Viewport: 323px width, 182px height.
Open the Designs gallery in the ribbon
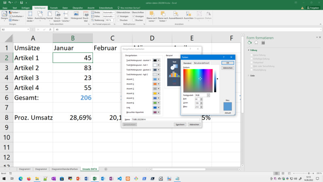pos(4,16)
